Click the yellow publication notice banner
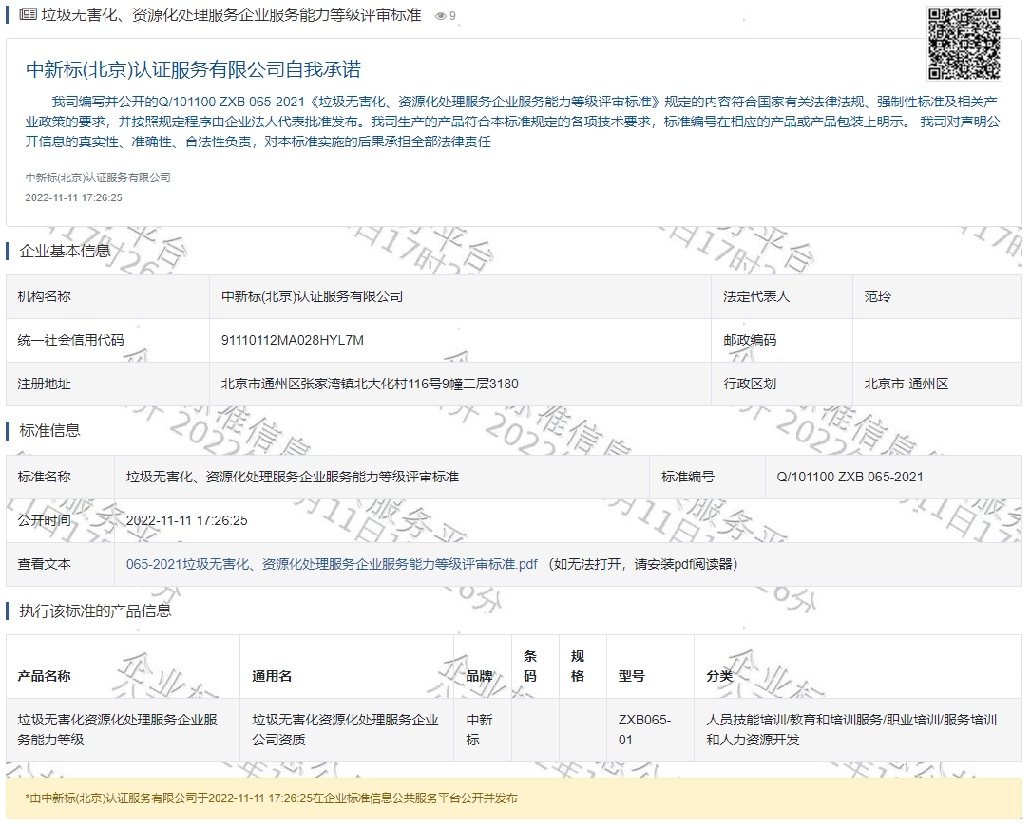The image size is (1031, 826). click(513, 798)
